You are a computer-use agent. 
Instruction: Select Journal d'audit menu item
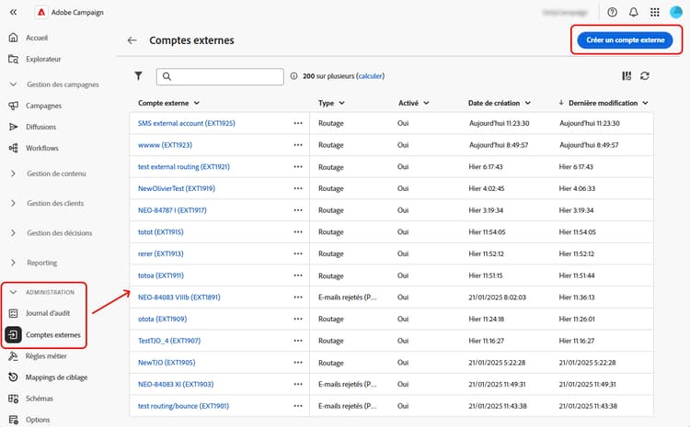point(50,313)
